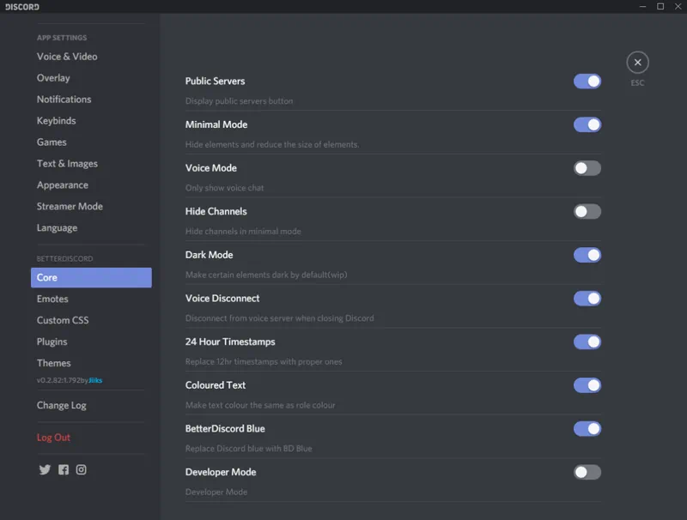
Task: Switch to the Themes section
Action: [x=54, y=363]
